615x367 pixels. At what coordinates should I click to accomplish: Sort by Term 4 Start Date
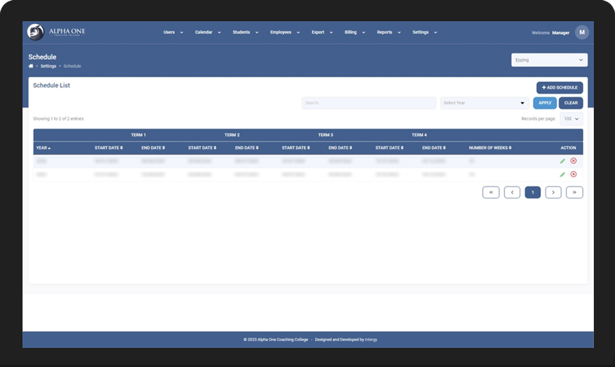[389, 148]
